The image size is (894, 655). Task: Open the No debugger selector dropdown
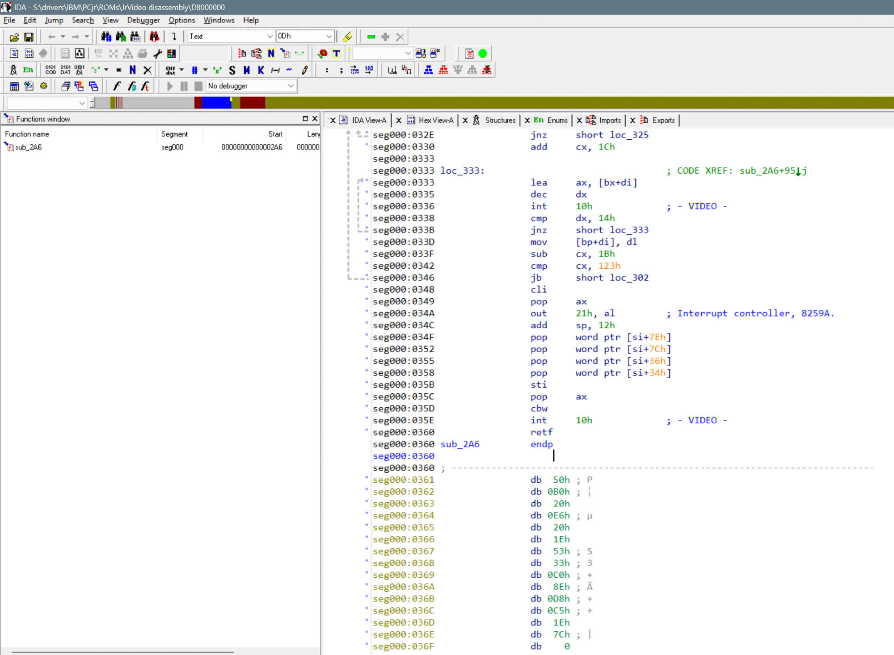pyautogui.click(x=291, y=86)
